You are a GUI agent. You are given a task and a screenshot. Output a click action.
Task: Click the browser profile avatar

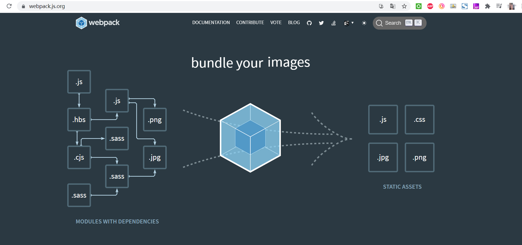point(512,6)
